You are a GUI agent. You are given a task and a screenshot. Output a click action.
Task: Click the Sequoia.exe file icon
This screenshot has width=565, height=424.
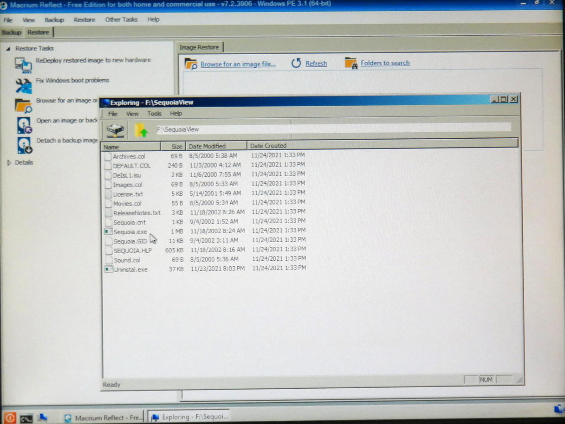(x=108, y=231)
